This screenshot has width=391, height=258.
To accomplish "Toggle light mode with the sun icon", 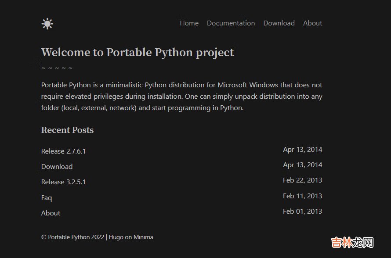I will click(x=47, y=24).
